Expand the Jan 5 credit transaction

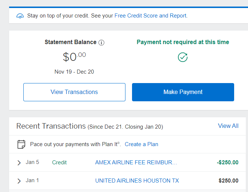[19, 162]
